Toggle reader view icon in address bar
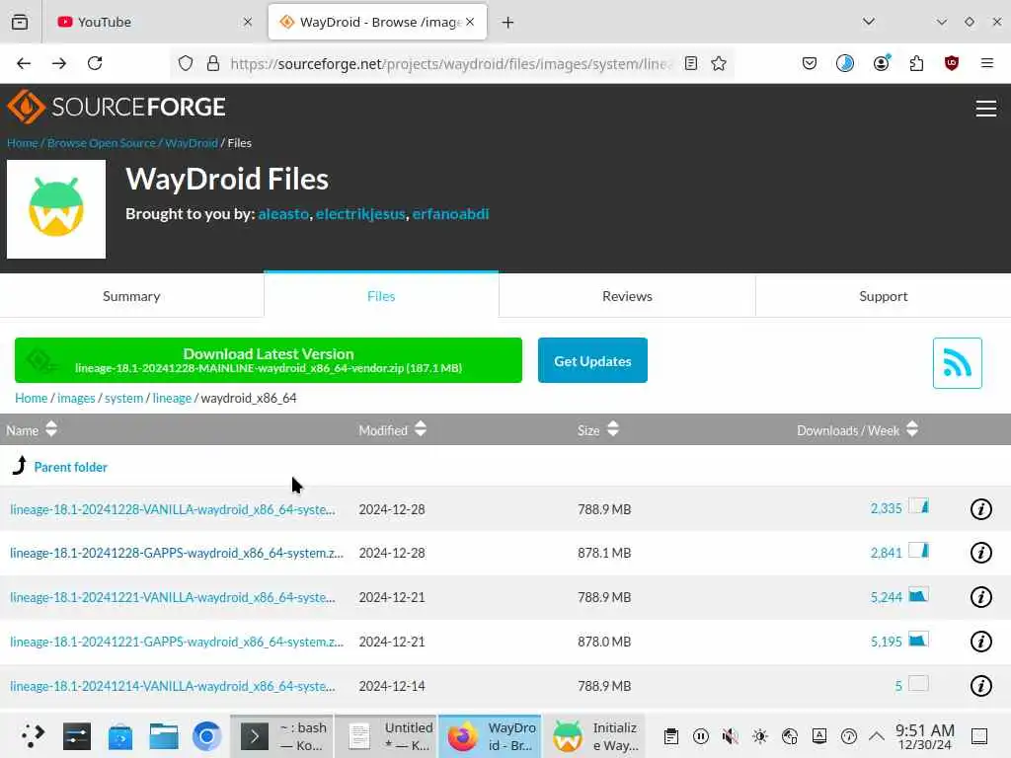Viewport: 1011px width, 758px height. point(690,63)
